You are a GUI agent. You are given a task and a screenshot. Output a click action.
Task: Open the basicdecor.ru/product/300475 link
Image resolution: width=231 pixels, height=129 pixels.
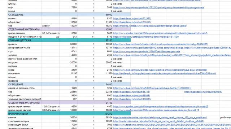pyautogui.click(x=203, y=92)
